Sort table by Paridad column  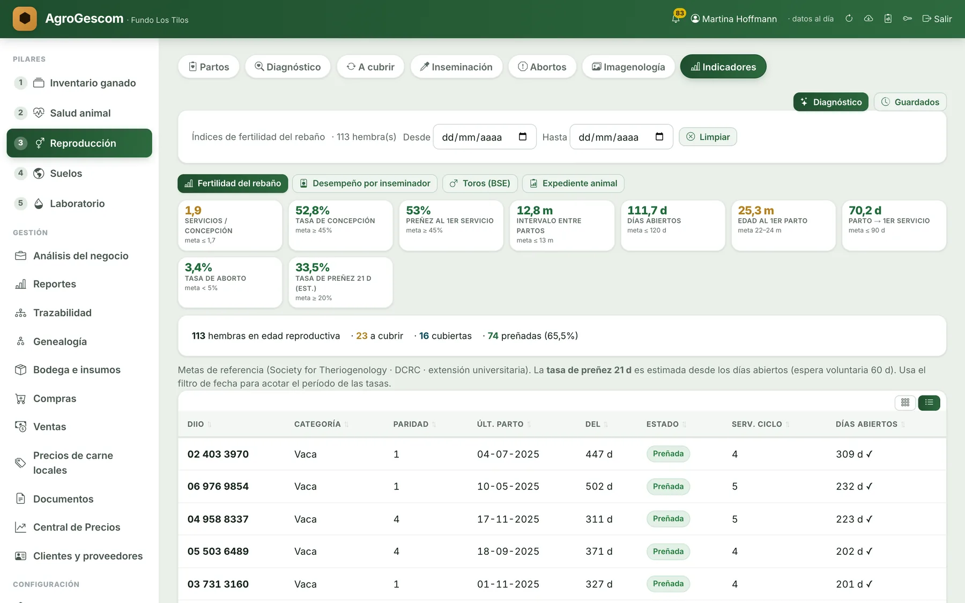(x=414, y=424)
